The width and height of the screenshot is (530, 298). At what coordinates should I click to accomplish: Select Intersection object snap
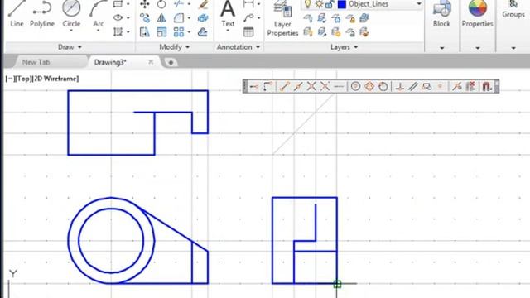[x=311, y=87]
